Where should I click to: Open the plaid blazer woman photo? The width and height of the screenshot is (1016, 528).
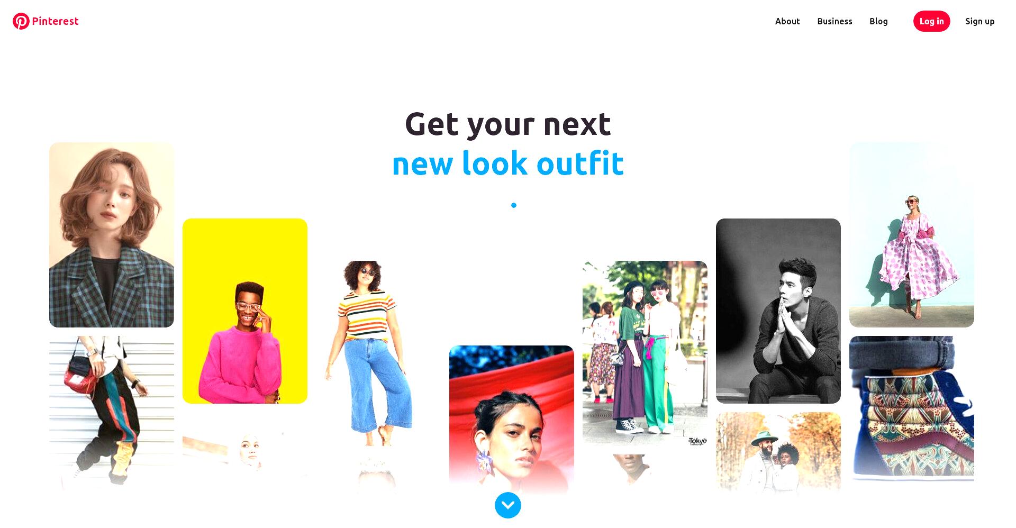coord(112,234)
